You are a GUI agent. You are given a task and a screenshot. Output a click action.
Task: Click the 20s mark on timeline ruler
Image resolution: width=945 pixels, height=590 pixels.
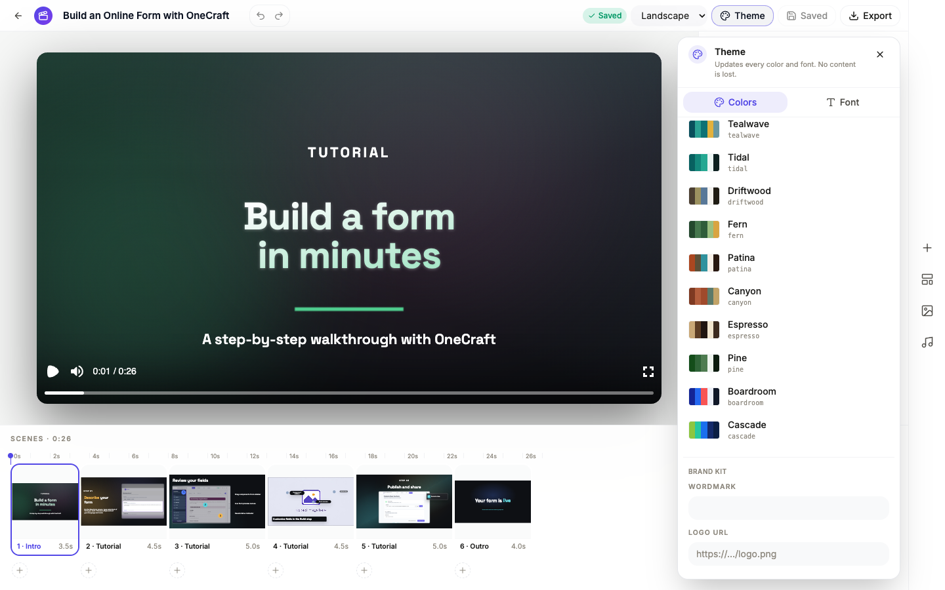413,456
